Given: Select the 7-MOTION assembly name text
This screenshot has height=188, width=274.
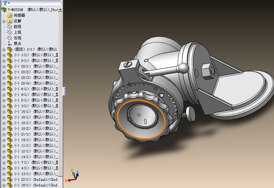Looking at the screenshot, I should click(15, 10).
